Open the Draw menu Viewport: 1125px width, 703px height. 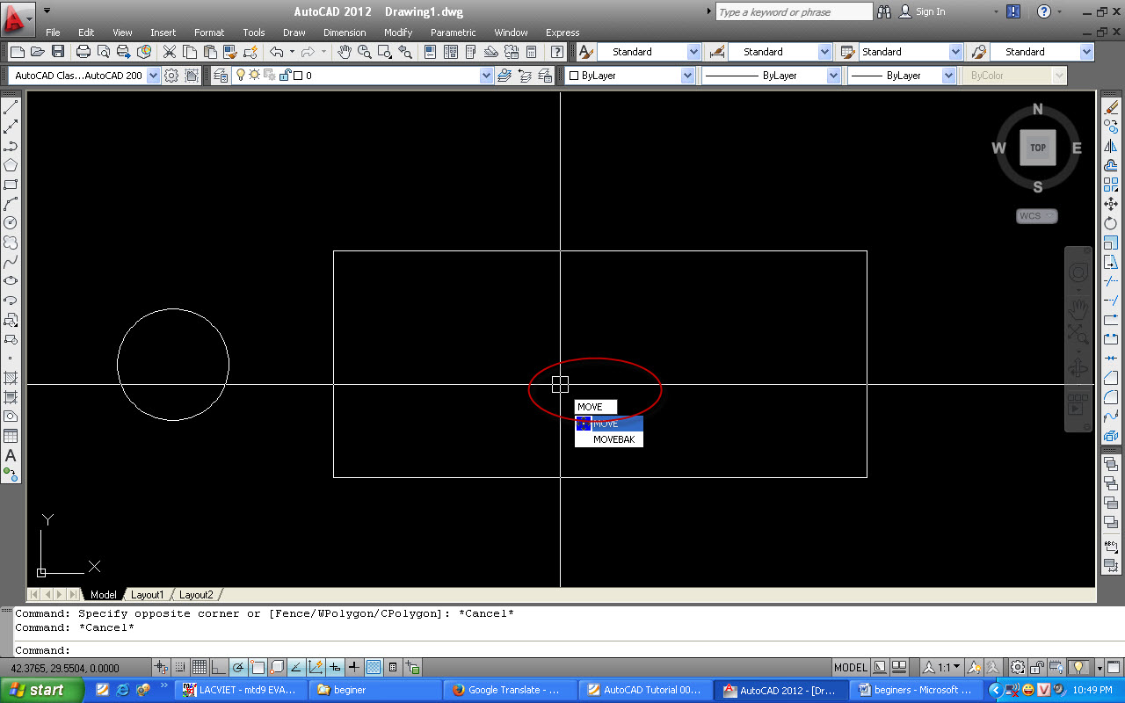pyautogui.click(x=294, y=33)
